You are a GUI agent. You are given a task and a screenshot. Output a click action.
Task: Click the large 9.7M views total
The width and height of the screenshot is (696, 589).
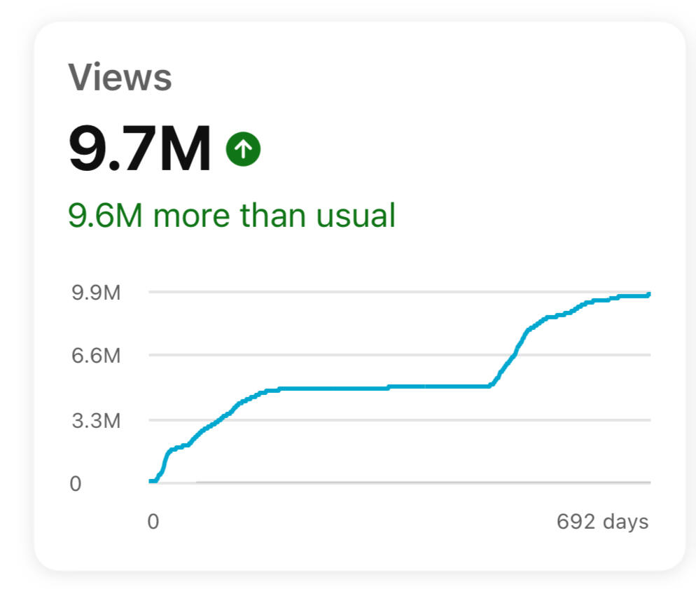(140, 150)
